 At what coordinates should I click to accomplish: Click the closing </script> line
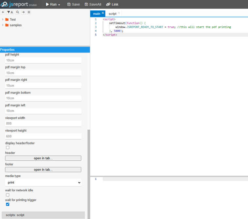(110, 35)
